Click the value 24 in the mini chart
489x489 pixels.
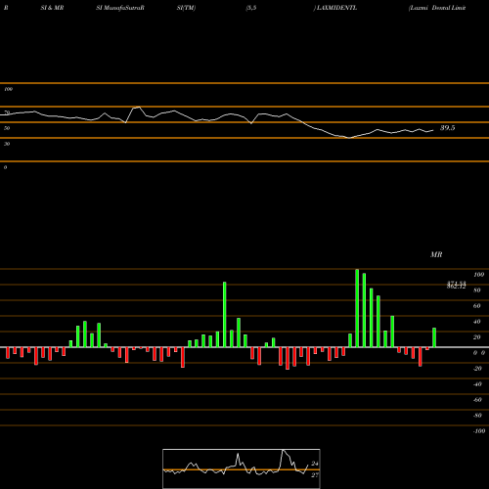click(x=315, y=464)
